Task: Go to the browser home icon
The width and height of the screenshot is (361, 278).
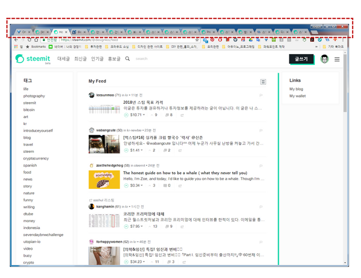Action: [x=36, y=40]
